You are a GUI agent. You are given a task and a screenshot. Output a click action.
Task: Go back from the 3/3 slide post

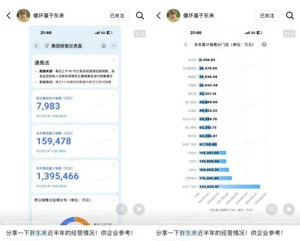pos(159,16)
